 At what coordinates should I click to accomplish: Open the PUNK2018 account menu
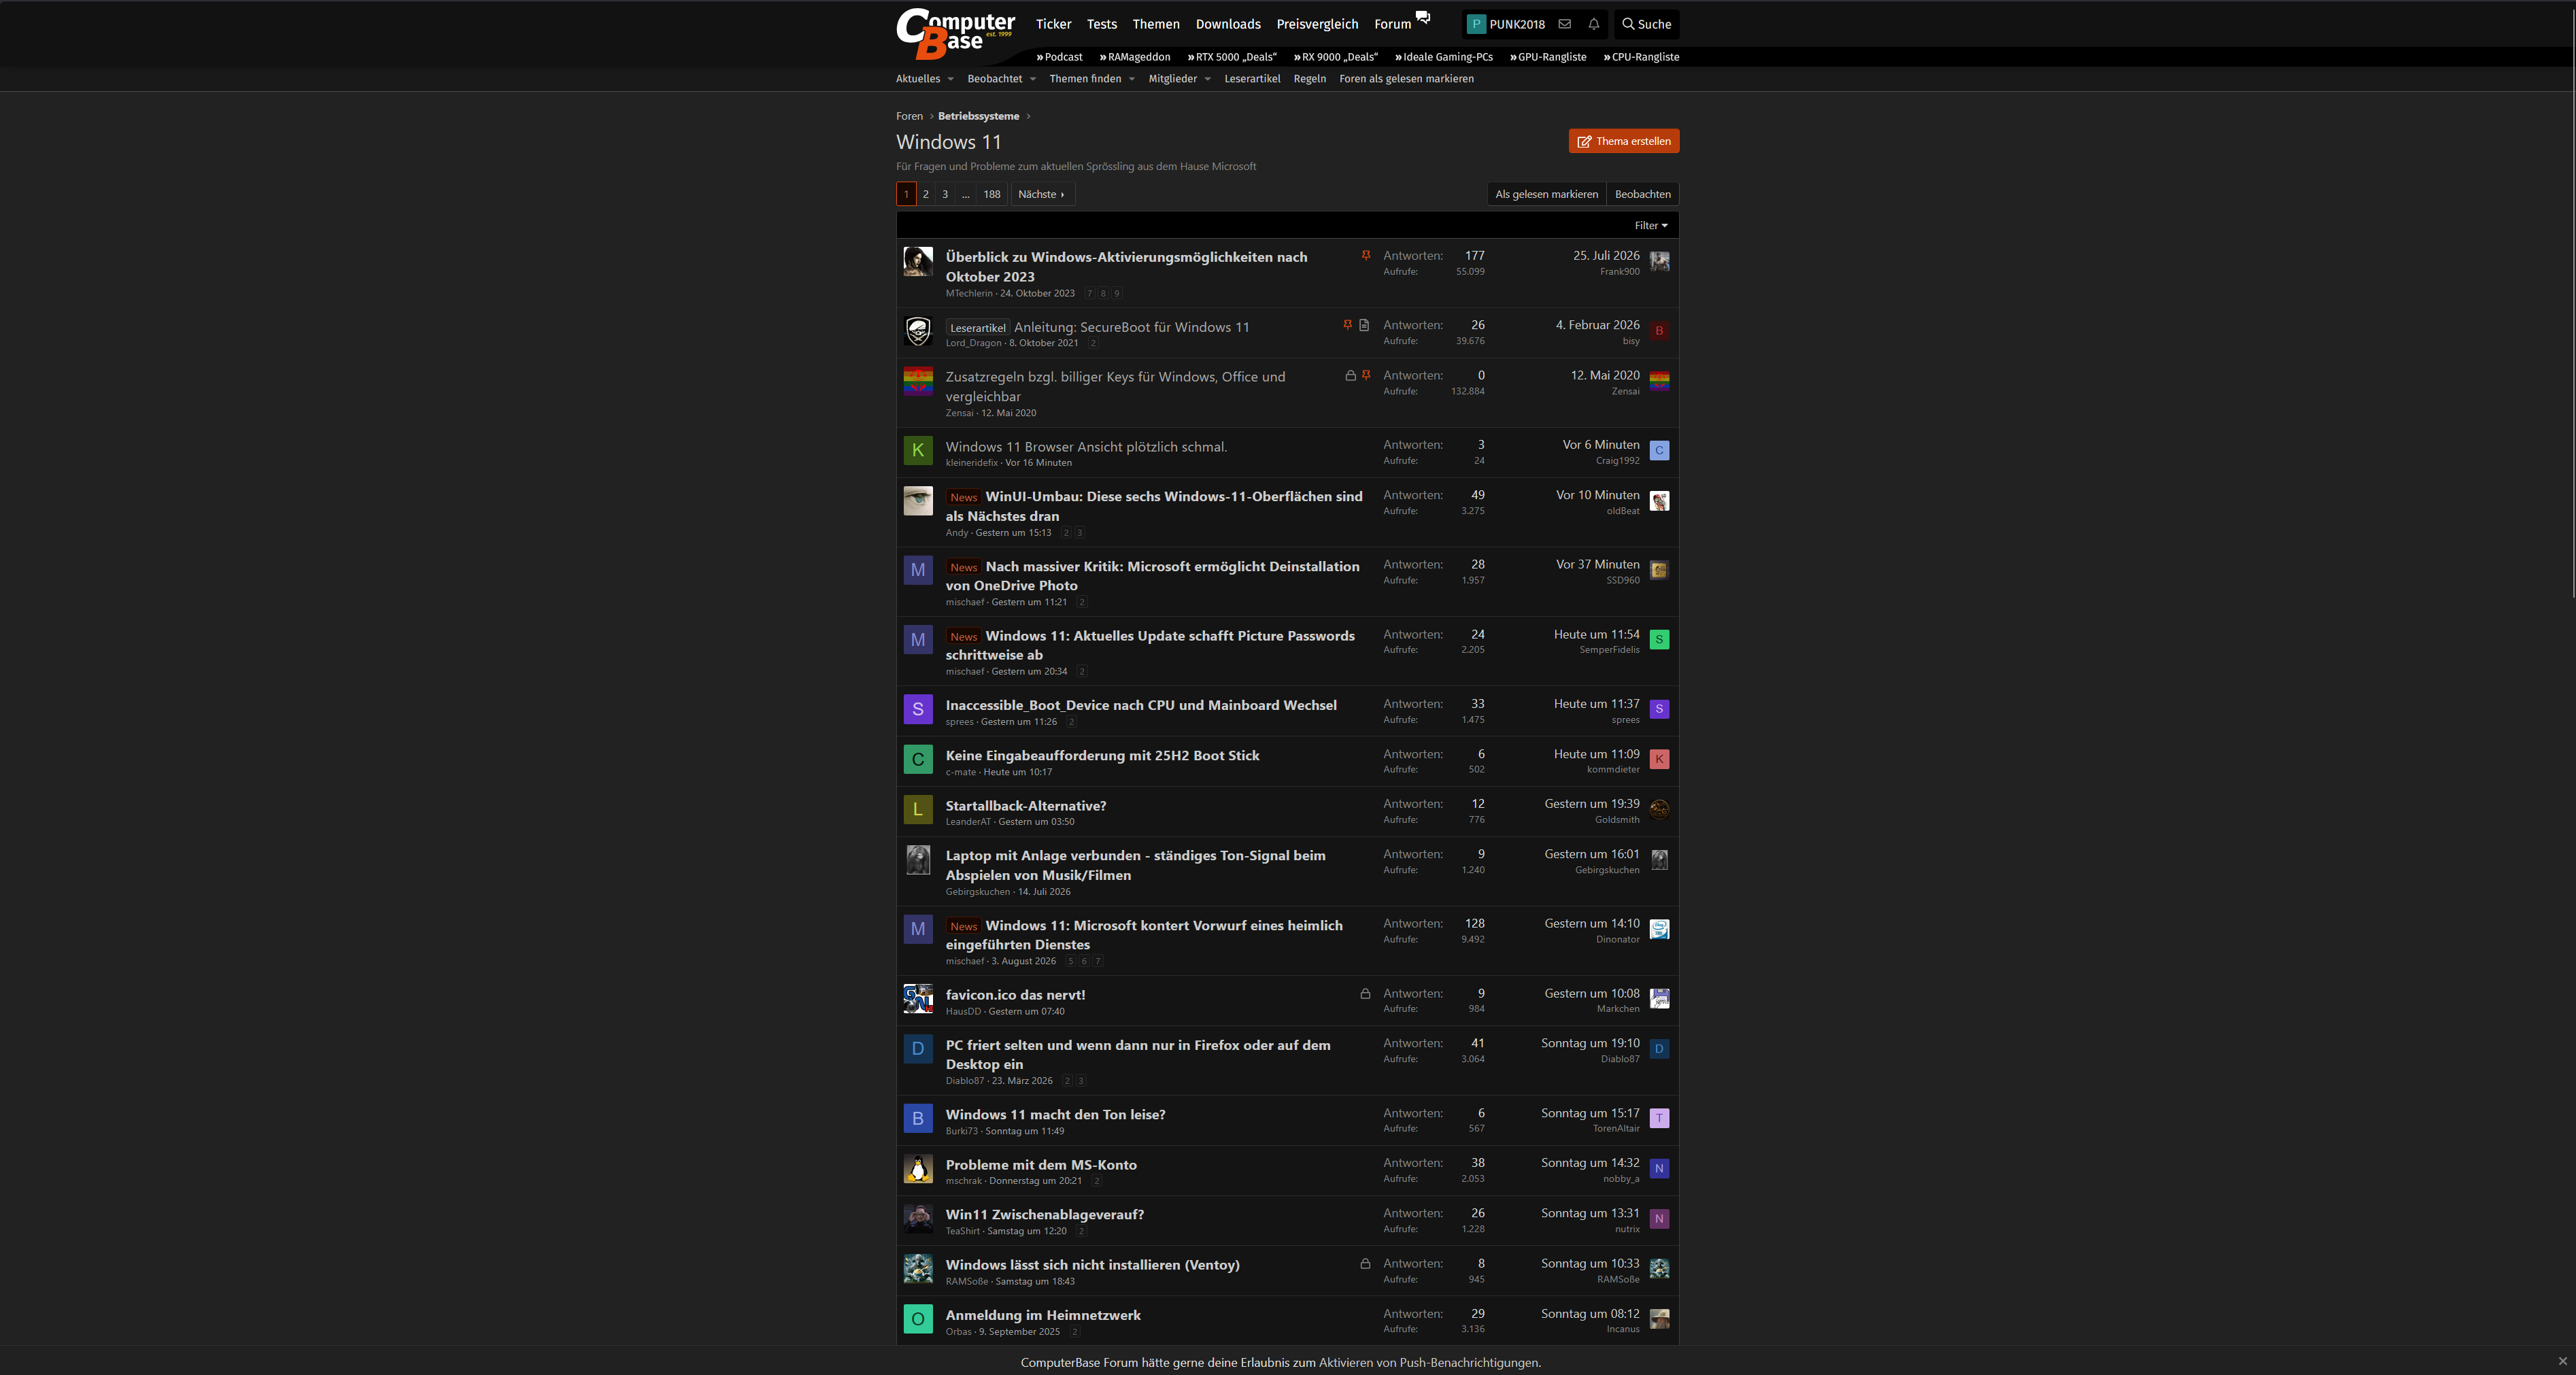(x=1506, y=24)
